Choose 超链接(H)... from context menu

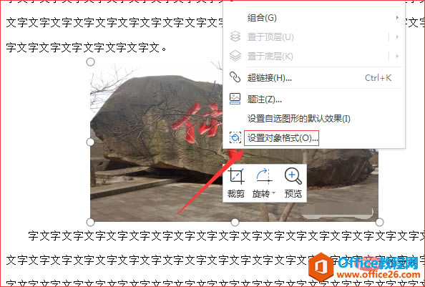[x=270, y=78]
